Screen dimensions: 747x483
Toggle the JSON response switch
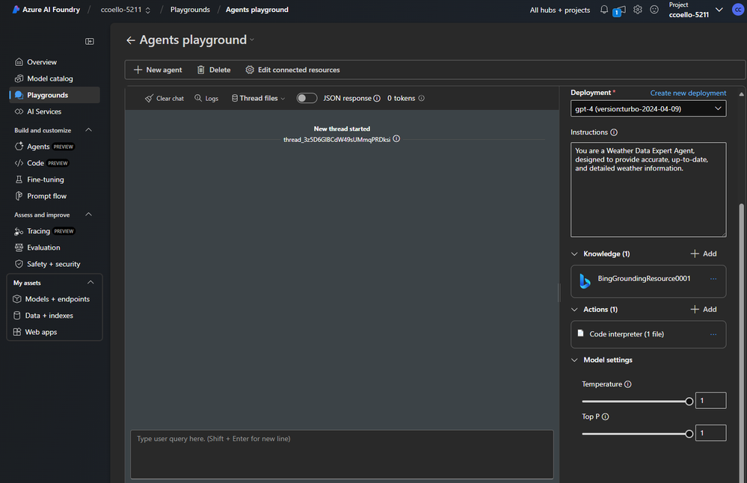[307, 98]
